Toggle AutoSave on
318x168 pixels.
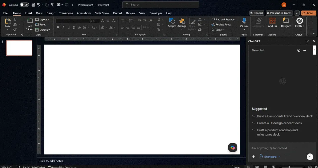coord(24,5)
